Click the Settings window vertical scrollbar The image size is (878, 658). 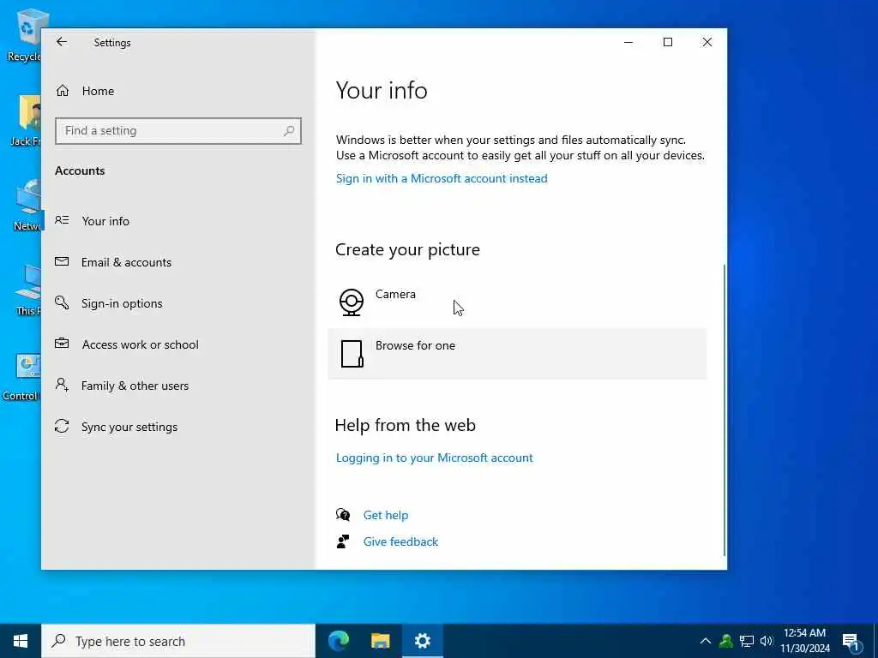(725, 410)
